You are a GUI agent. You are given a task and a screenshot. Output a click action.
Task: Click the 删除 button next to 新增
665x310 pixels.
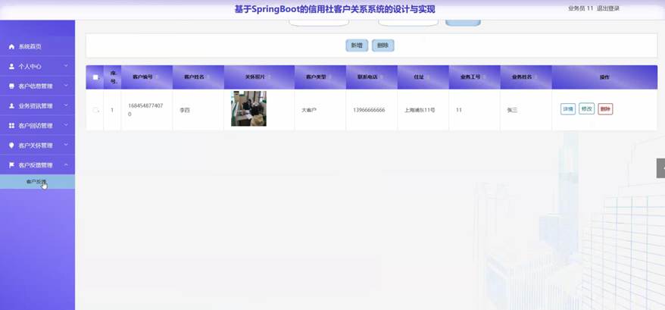point(383,45)
